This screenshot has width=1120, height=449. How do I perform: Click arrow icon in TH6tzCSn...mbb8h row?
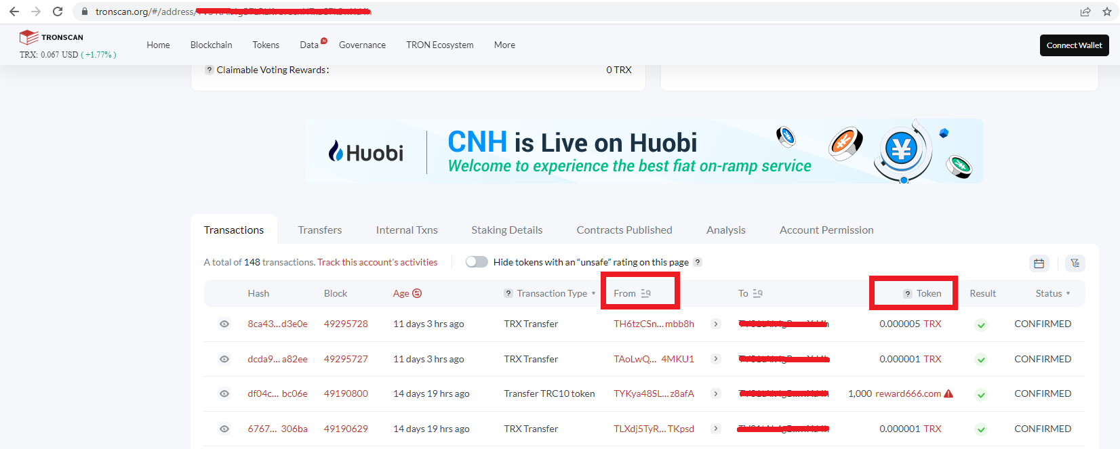[x=715, y=324]
